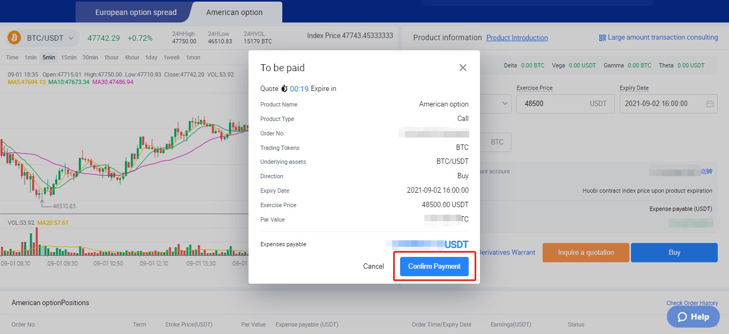Cancel the To be paid dialog
Screen dimensions: 729x334
(x=373, y=266)
